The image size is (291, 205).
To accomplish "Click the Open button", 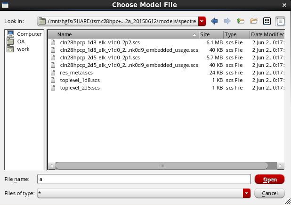I will [x=269, y=180].
